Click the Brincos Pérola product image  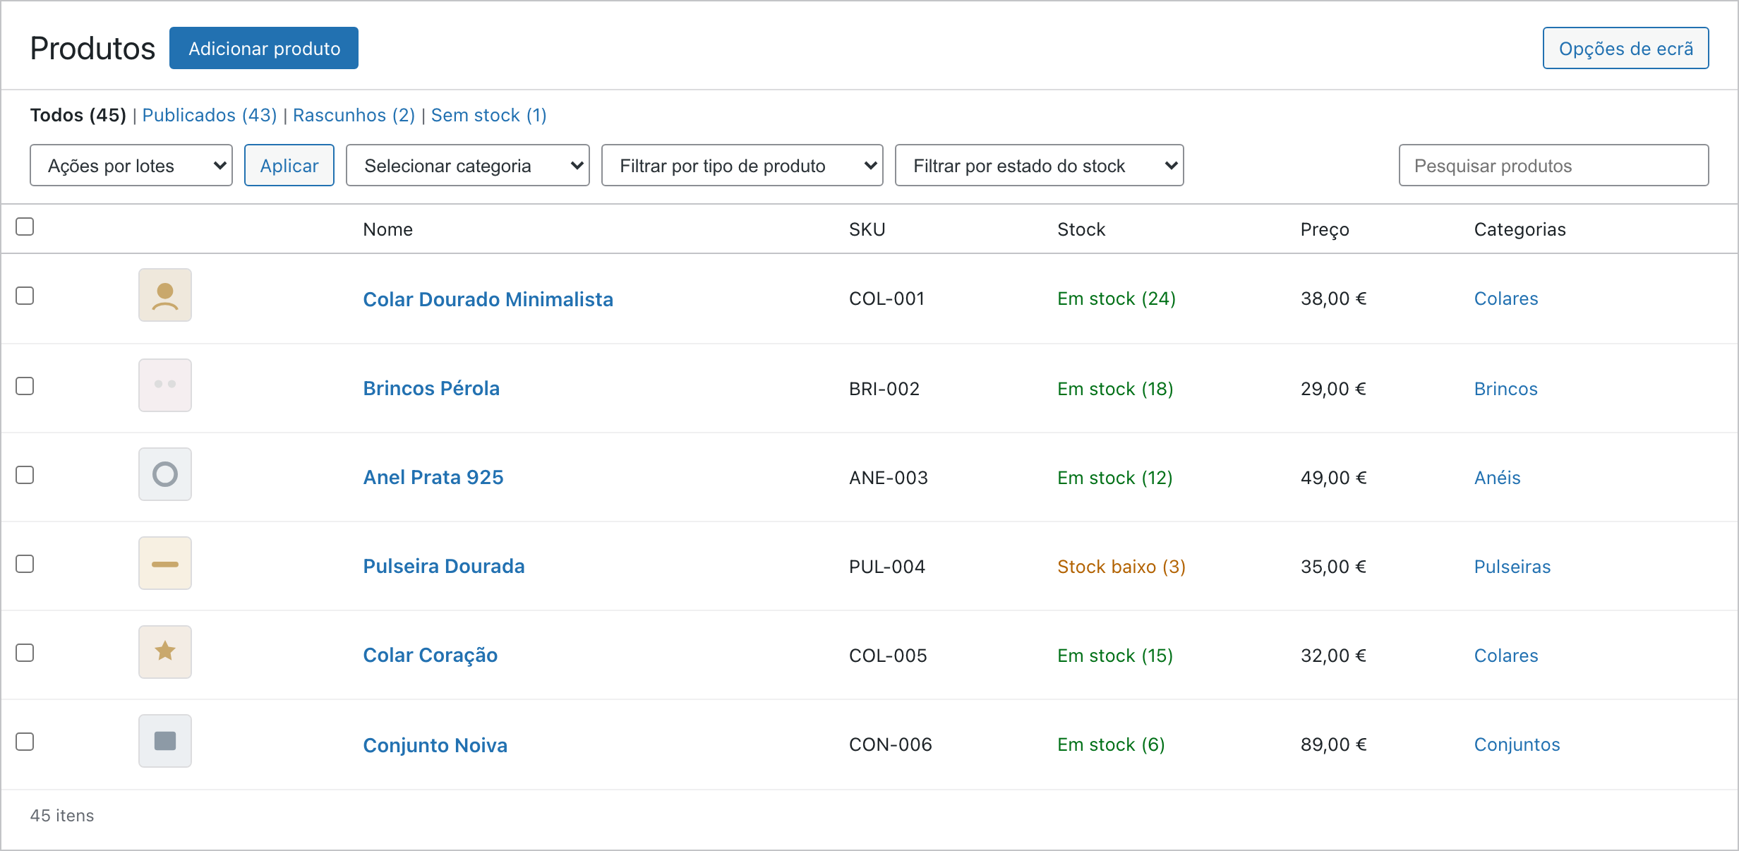point(165,385)
